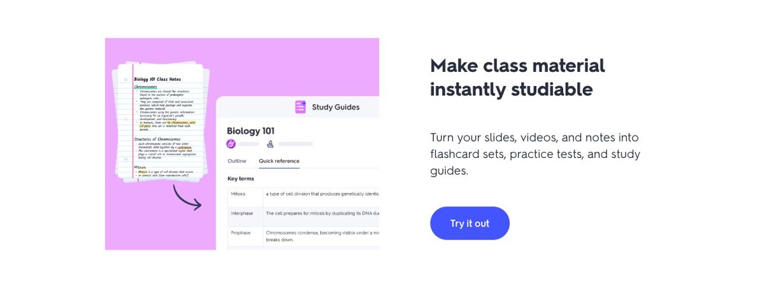Select the Biology 101 Class Notes paper
This screenshot has height=307, width=781.
[x=161, y=121]
